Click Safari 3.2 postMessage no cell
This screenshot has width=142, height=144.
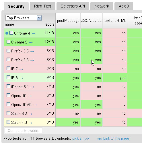[68, 113]
